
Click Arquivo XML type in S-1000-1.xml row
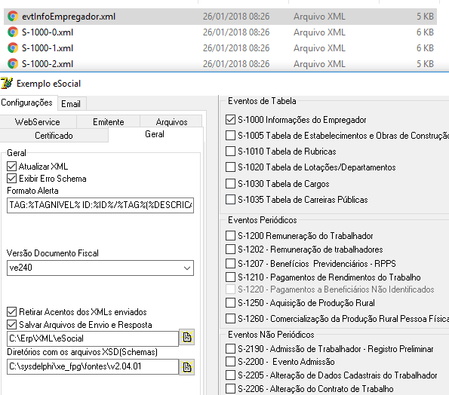coord(319,47)
